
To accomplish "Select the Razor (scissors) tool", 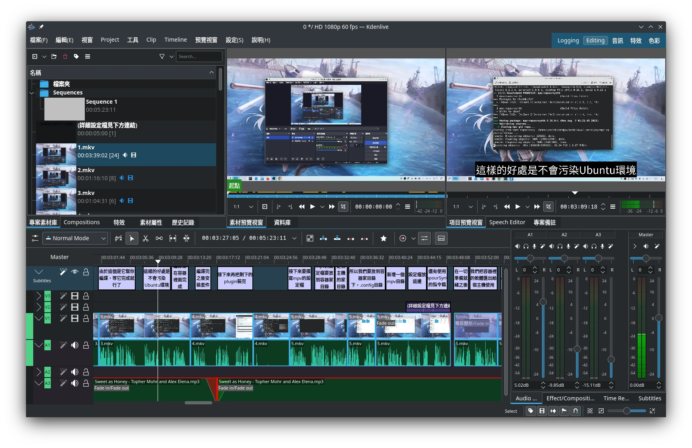I will 146,238.
